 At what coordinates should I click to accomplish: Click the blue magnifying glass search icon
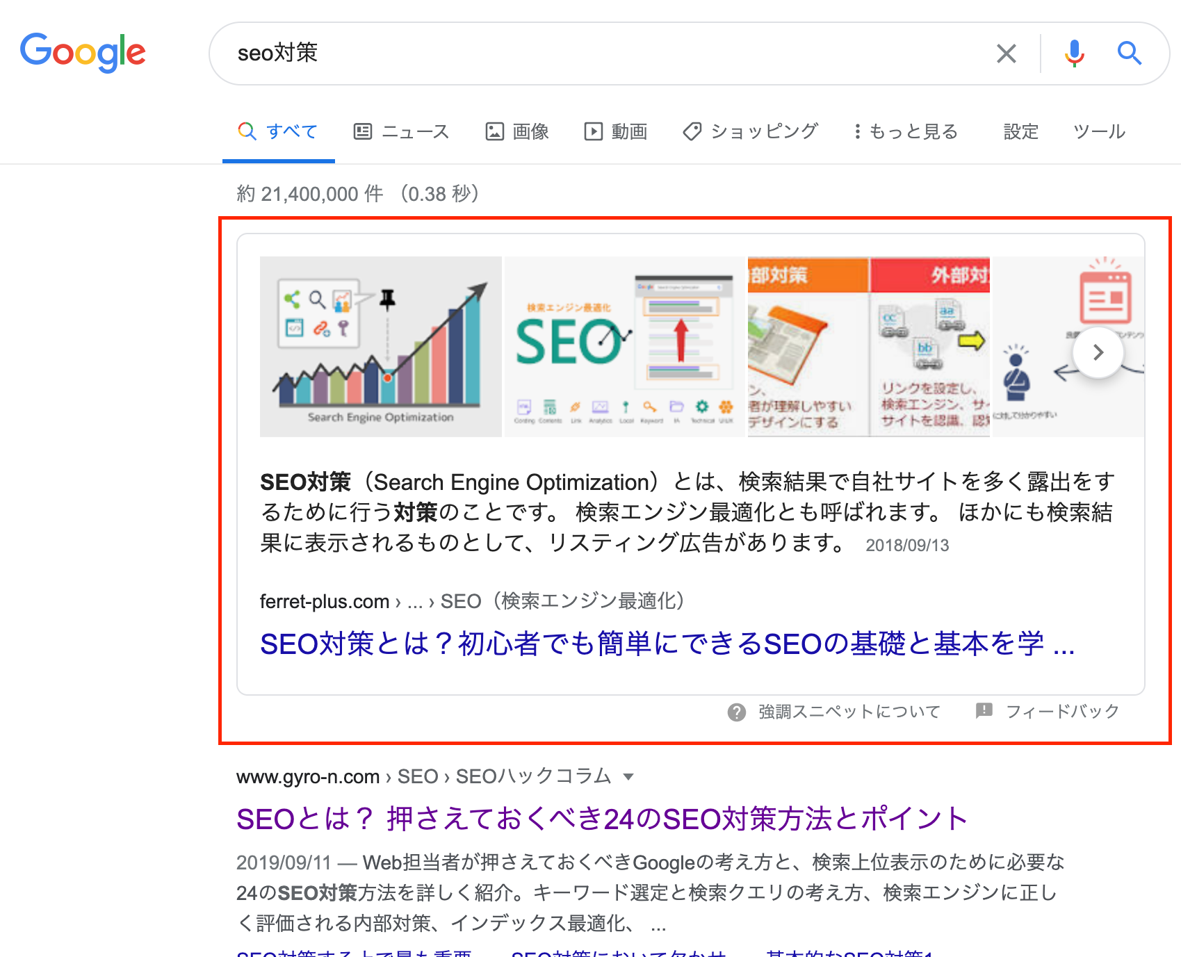click(1130, 53)
